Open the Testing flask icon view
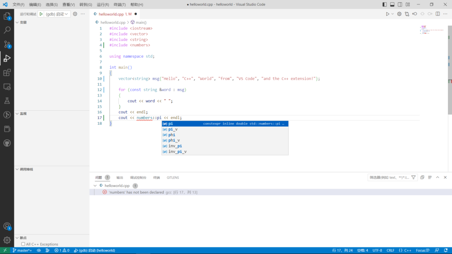This screenshot has height=254, width=452. coord(7,101)
